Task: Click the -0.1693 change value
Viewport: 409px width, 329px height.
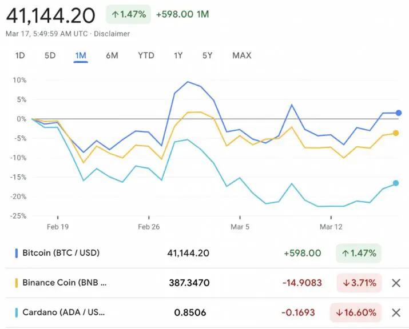Action: click(298, 312)
